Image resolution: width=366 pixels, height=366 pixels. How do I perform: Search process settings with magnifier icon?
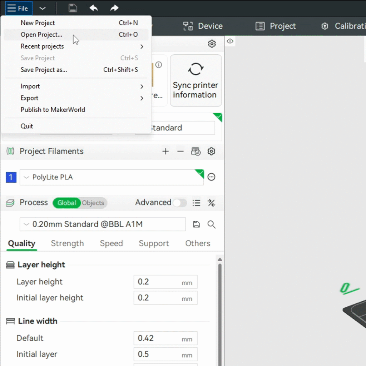(x=212, y=224)
